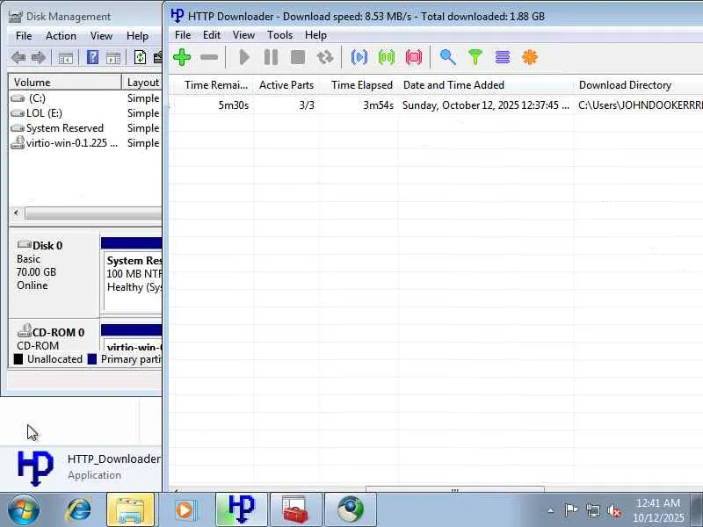
Task: Click the Start download play icon
Action: coord(244,57)
